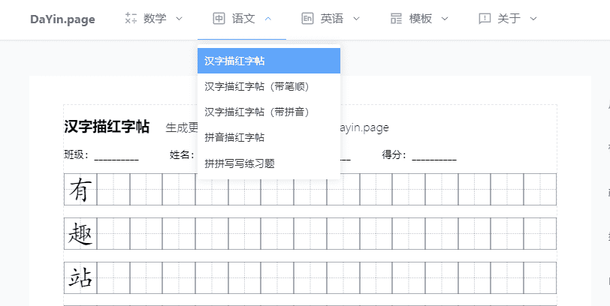
Task: Click the 中 character icon beside 语文
Action: (219, 18)
